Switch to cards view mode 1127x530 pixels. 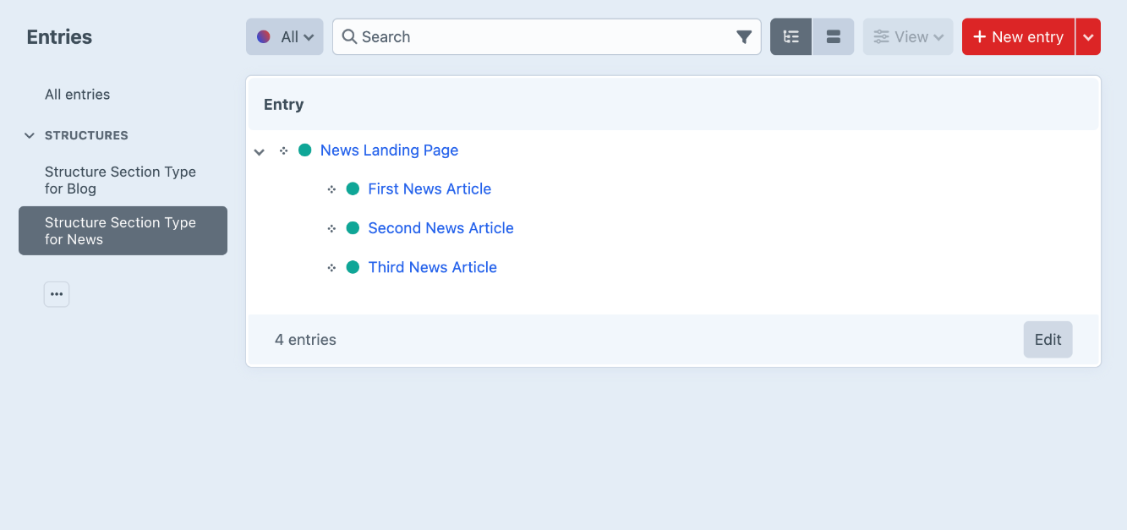tap(833, 37)
